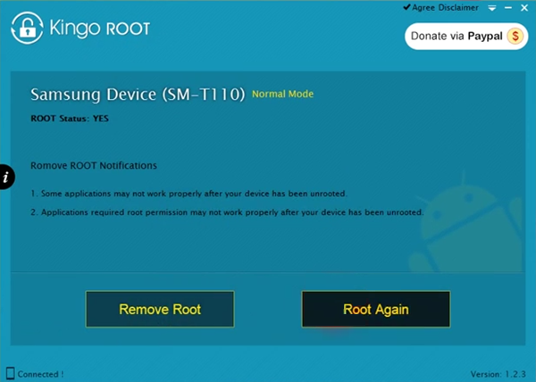Click the gold dollar coin icon
The image size is (536, 382).
pyautogui.click(x=515, y=36)
